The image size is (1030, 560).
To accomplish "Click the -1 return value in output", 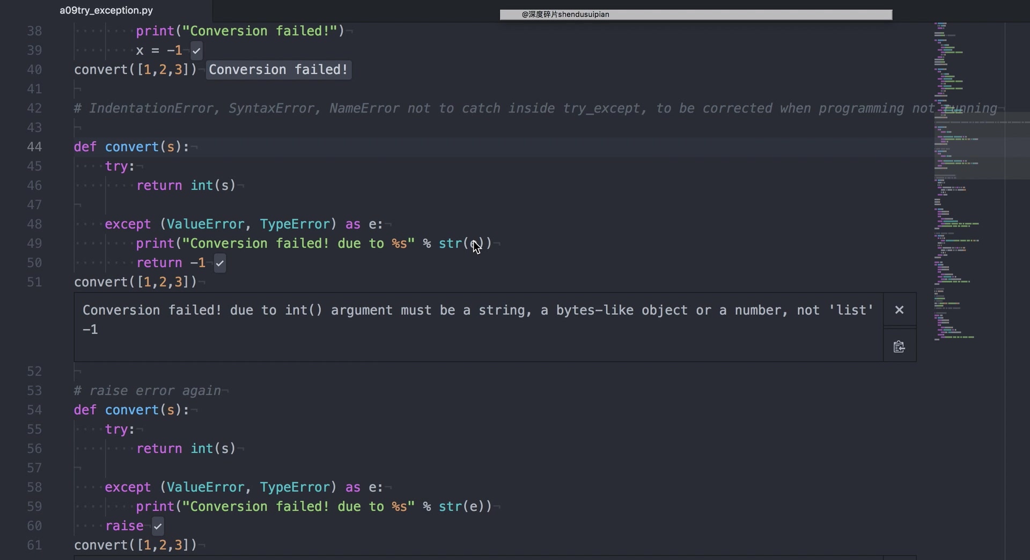I will (90, 330).
